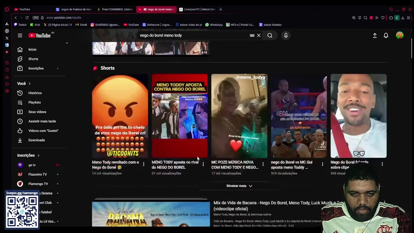
Task: Open options for MENO TODY aposta short
Action: point(203,164)
